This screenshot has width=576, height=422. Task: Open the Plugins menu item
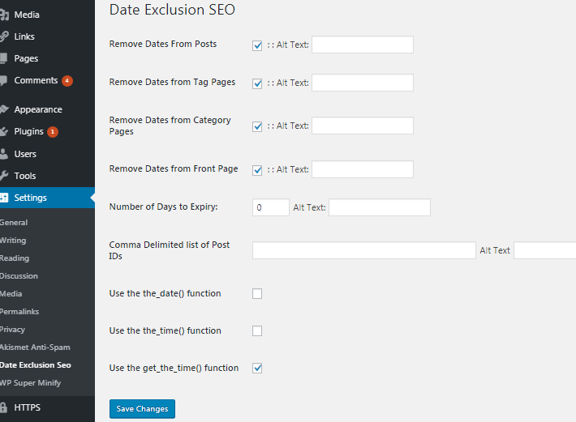point(28,131)
